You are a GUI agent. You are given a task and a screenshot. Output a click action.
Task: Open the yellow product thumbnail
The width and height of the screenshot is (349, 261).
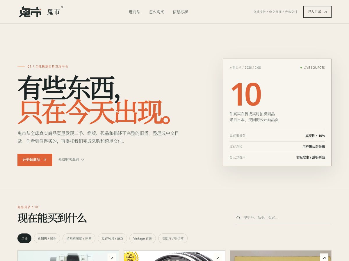281,256
